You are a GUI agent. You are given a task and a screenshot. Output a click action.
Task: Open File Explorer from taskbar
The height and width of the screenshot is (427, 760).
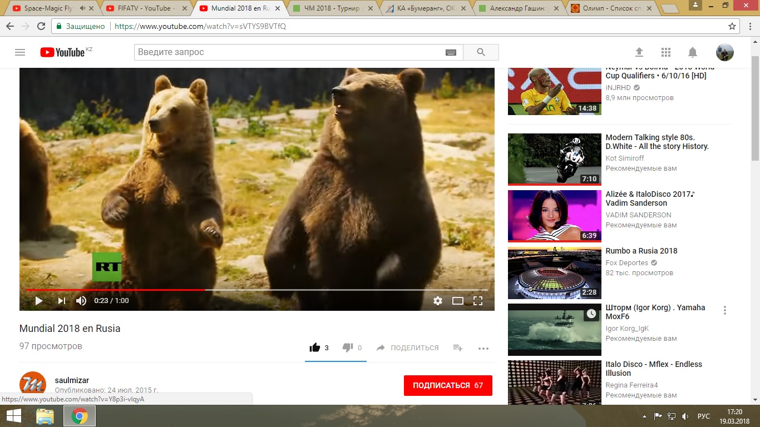pos(45,416)
